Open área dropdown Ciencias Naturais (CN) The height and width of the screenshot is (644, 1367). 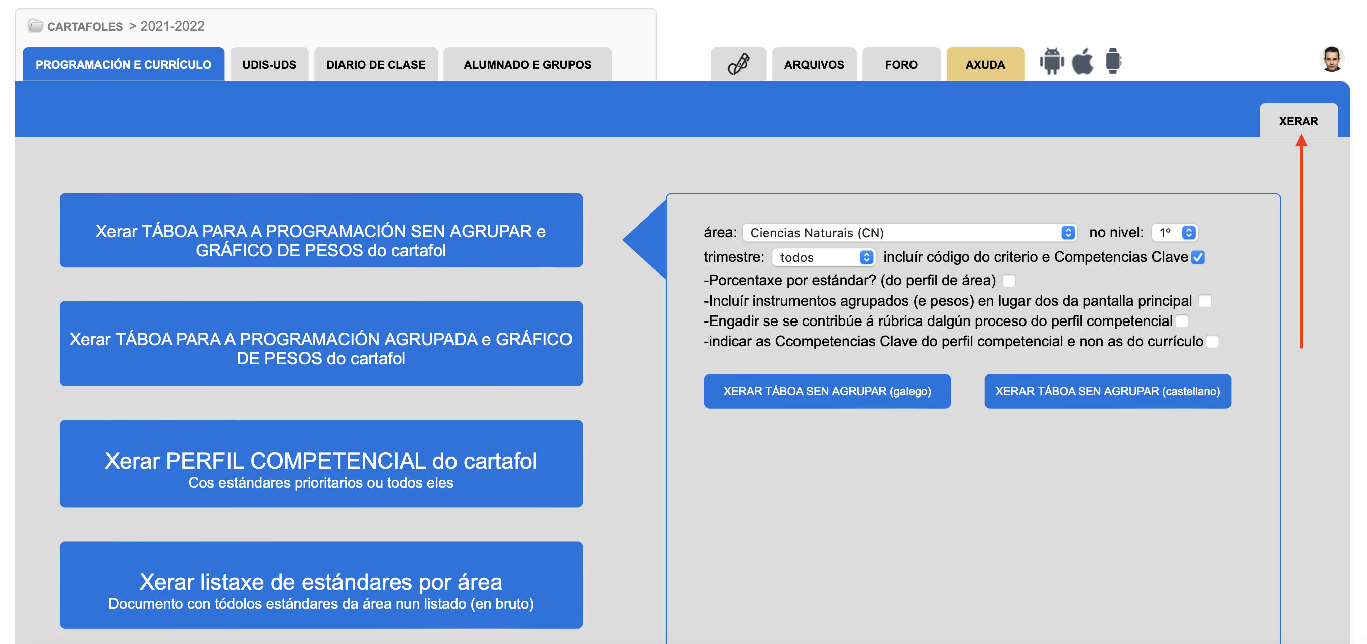point(909,232)
